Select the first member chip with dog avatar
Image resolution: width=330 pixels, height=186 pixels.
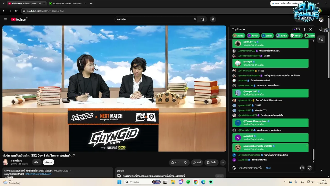[x=238, y=36]
